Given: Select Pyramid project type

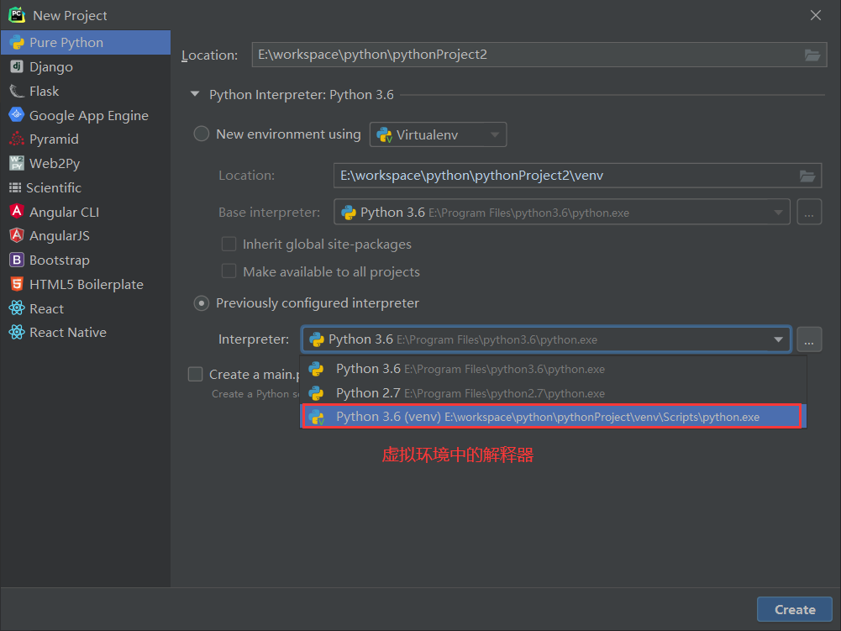Looking at the screenshot, I should (86, 139).
